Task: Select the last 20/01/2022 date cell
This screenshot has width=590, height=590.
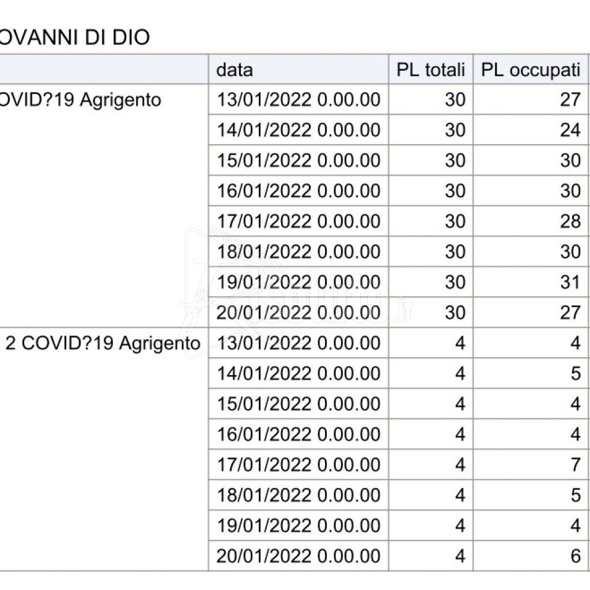Action: [298, 556]
